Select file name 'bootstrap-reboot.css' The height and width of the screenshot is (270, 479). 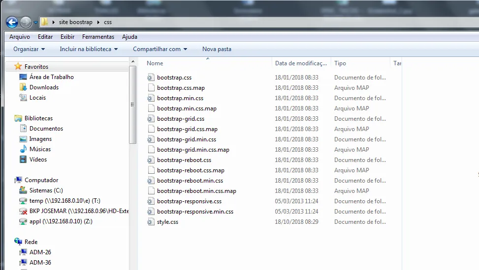pos(184,160)
